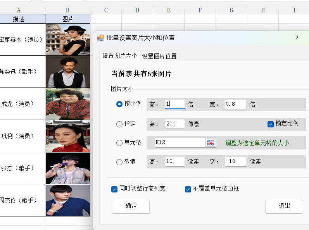This screenshot has width=309, height=230.
Task: Switch to the 设置图片位置 tab
Action: pos(159,56)
